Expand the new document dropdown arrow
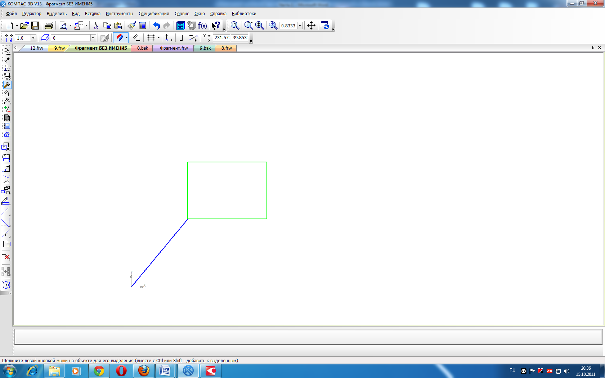 [17, 26]
